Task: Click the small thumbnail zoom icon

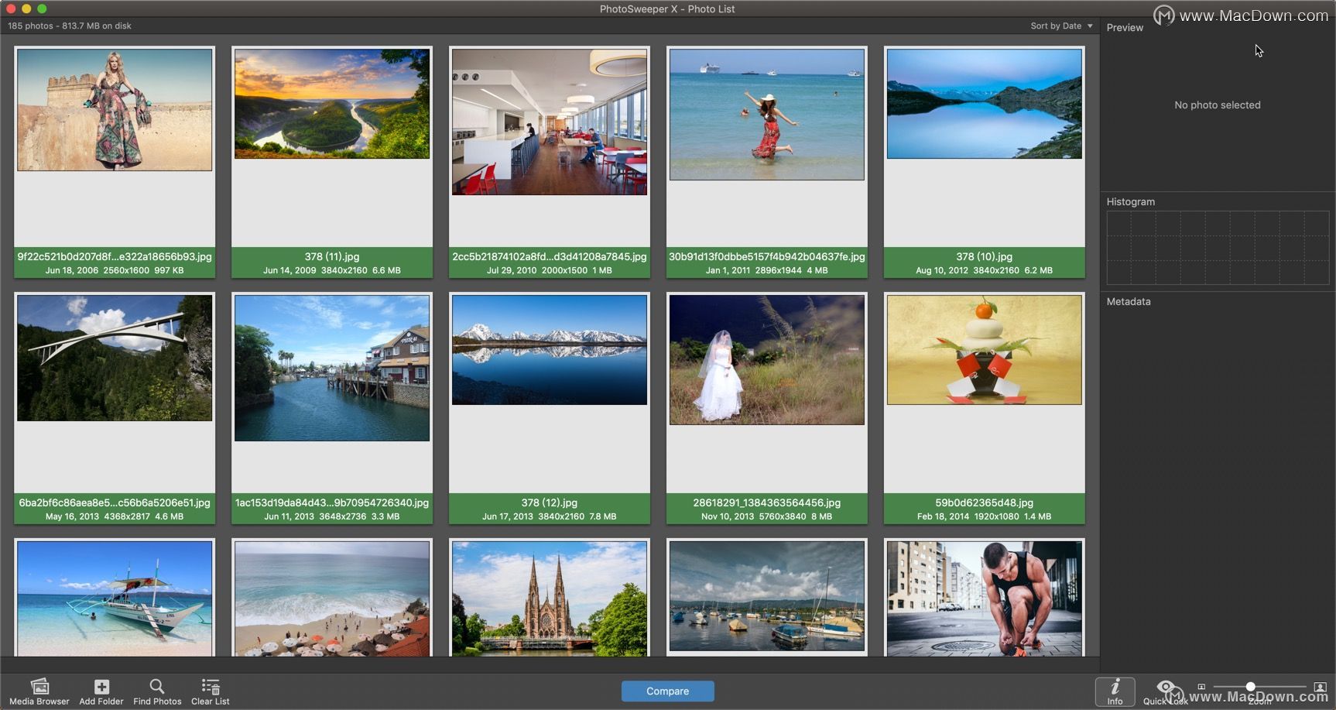Action: (1201, 687)
